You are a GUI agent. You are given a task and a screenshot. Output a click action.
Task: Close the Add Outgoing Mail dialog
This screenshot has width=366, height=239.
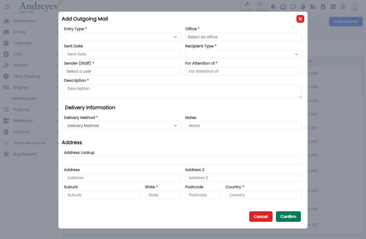point(300,19)
